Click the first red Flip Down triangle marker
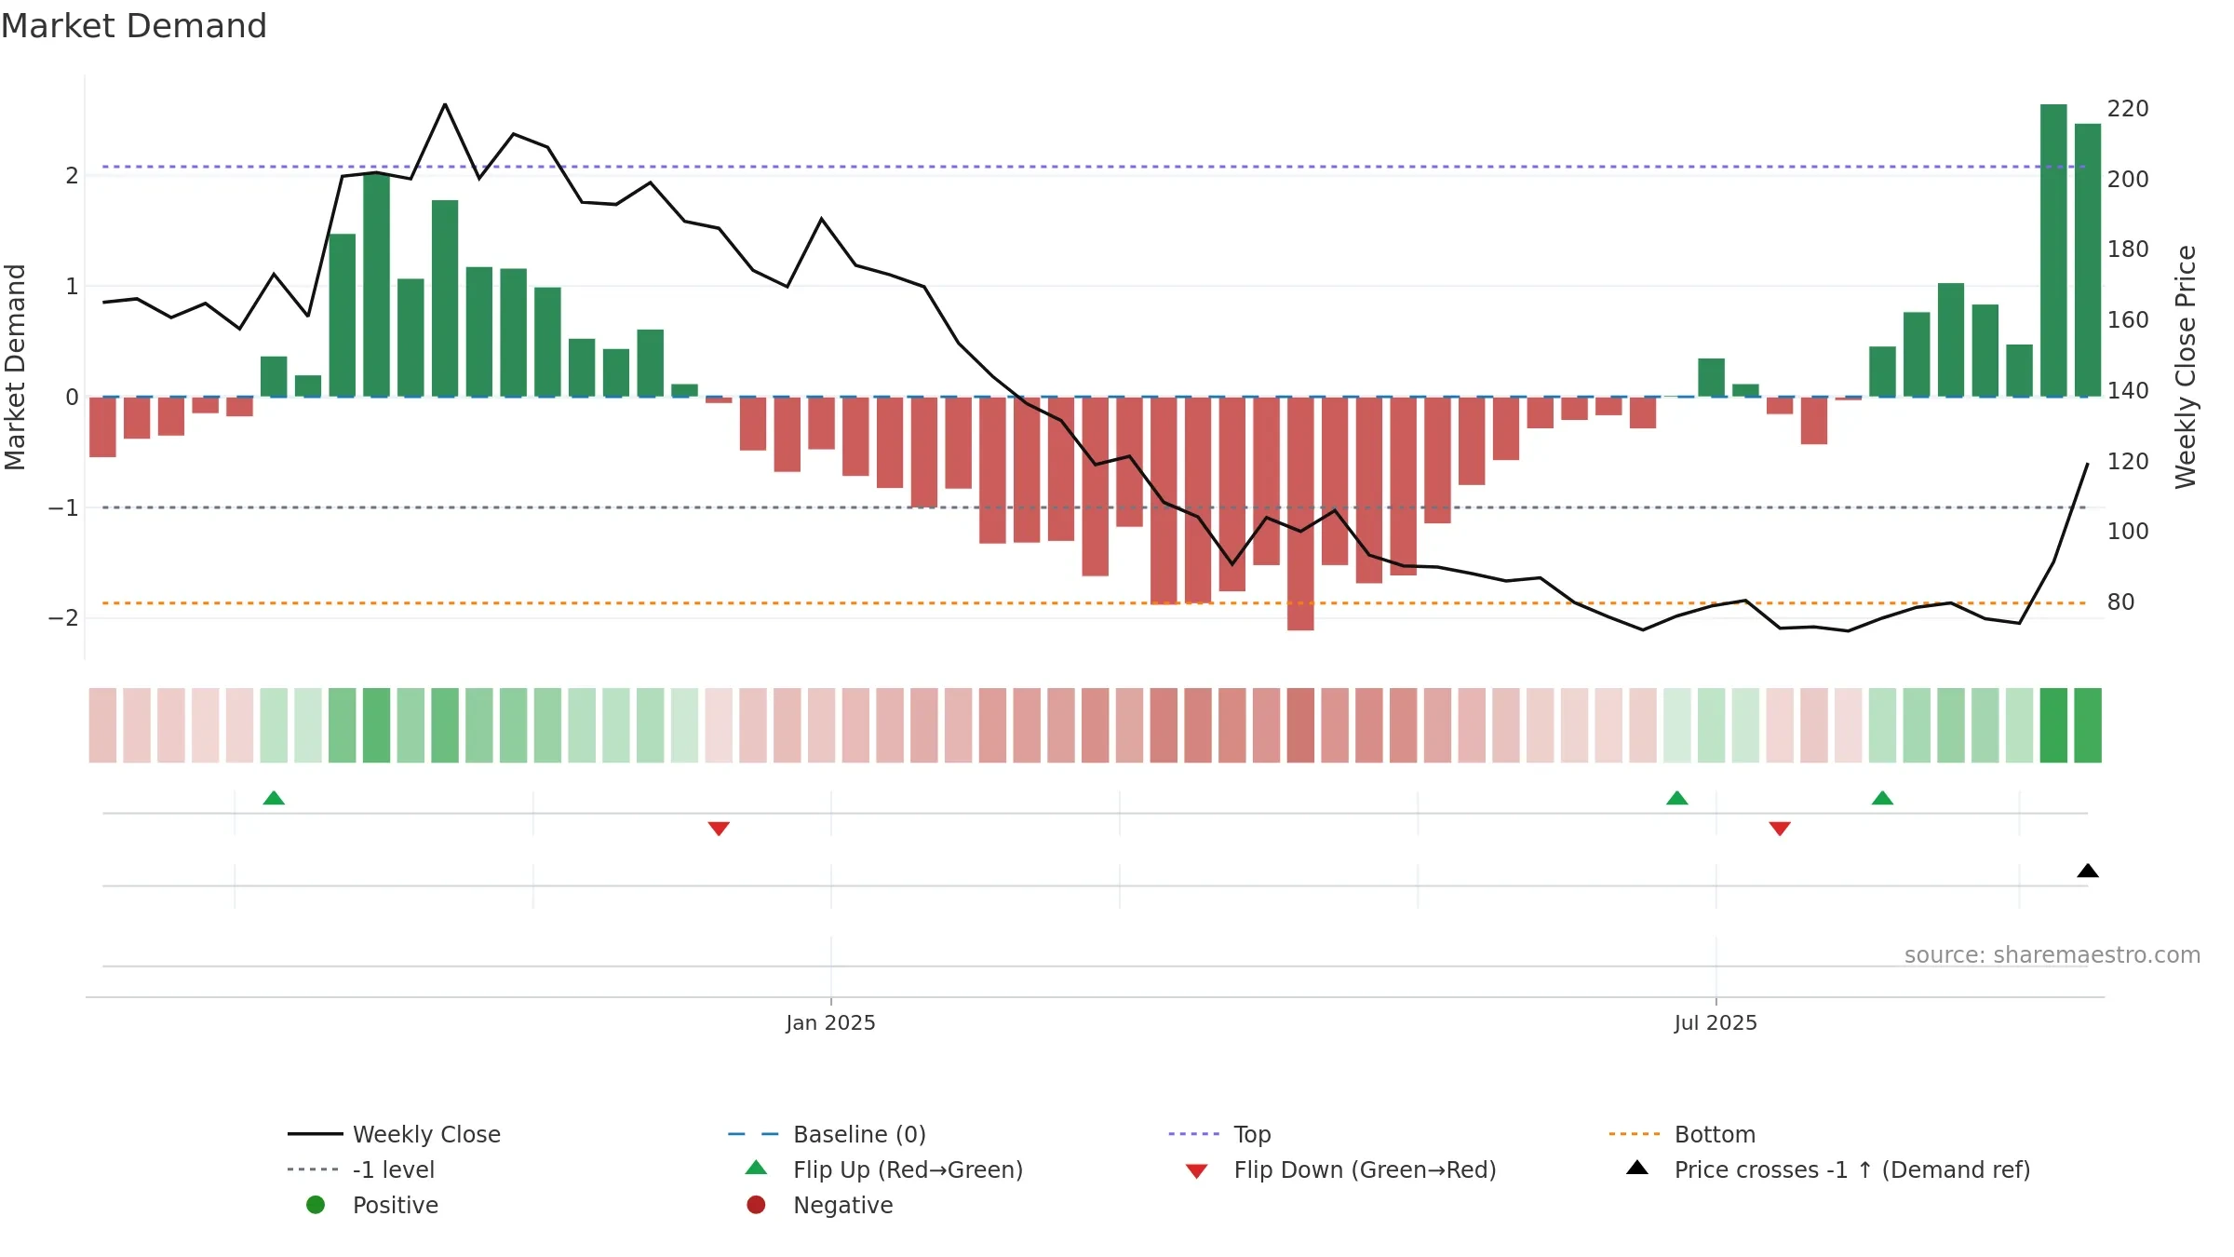2234x1257 pixels. coord(719,829)
